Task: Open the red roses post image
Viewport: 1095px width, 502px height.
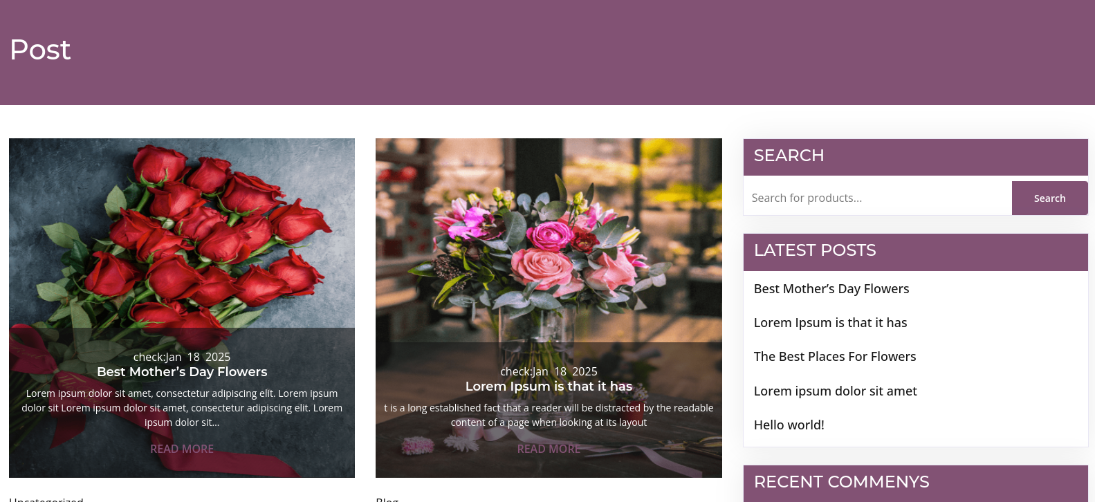Action: pyautogui.click(x=182, y=233)
